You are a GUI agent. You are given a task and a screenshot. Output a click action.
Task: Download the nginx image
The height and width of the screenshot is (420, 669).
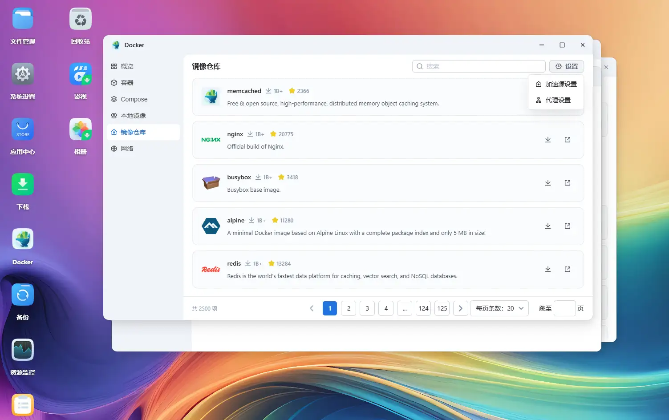pyautogui.click(x=547, y=139)
